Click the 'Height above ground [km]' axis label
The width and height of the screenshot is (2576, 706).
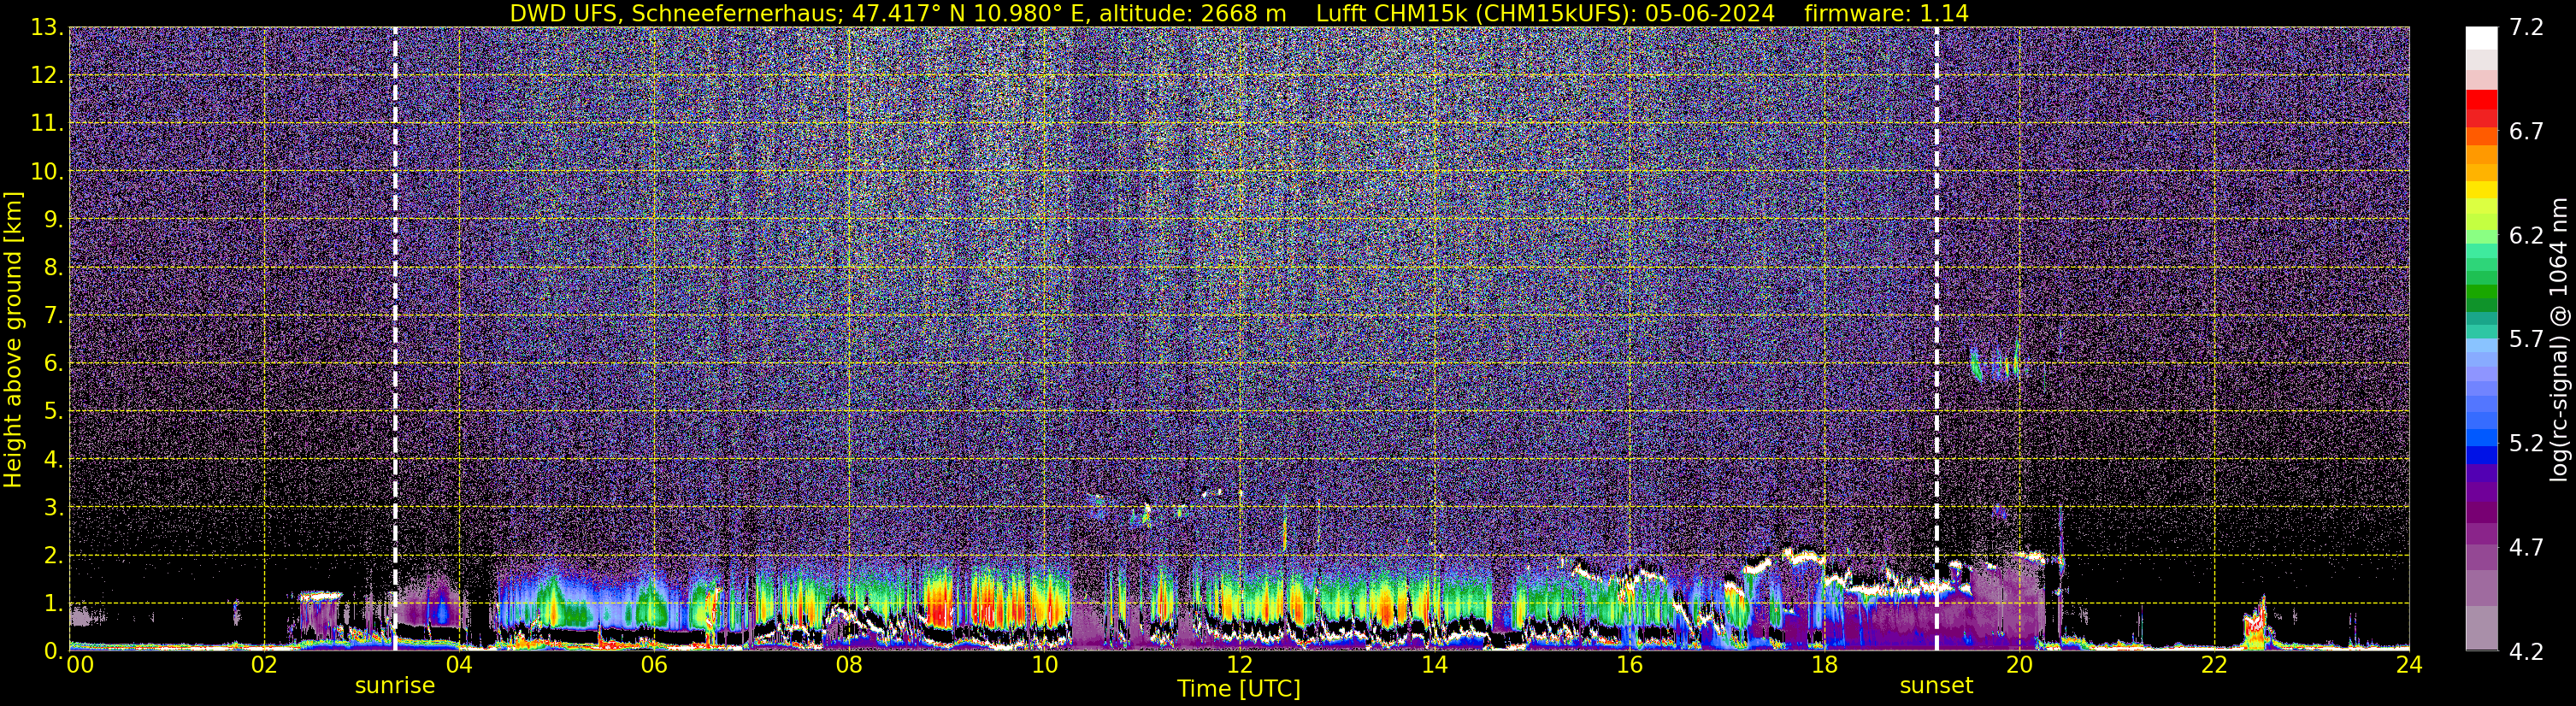[x=13, y=339]
